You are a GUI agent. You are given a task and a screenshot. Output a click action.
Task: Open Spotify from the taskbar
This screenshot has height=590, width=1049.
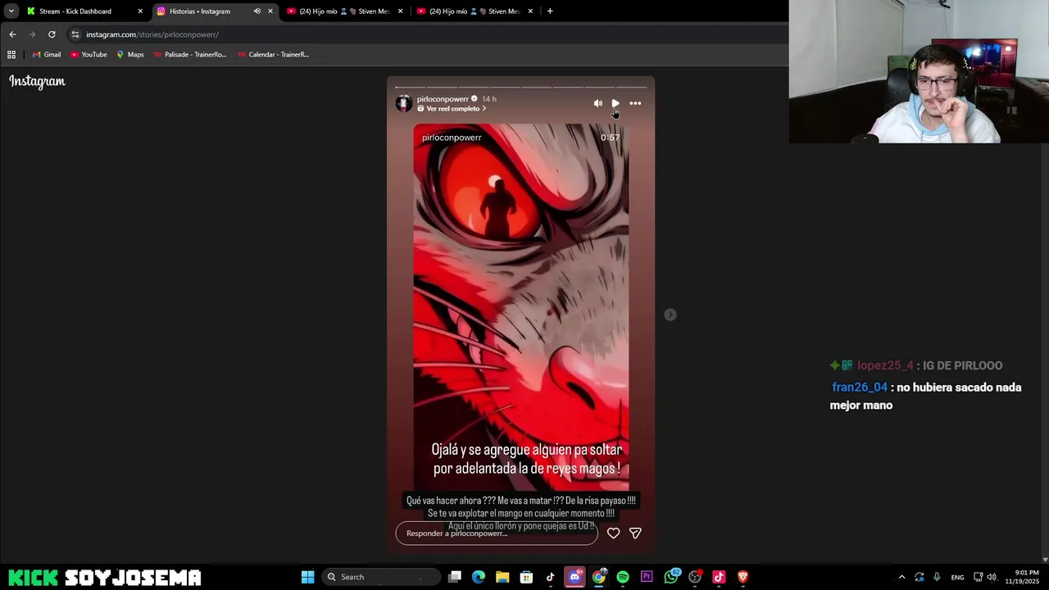623,577
